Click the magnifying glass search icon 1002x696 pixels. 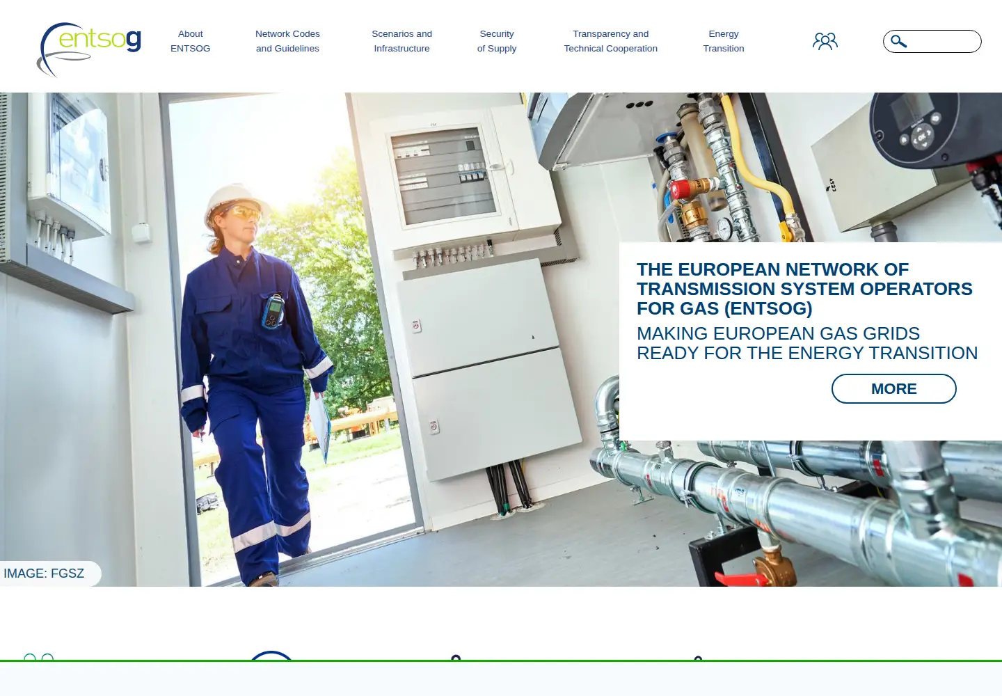click(x=898, y=42)
